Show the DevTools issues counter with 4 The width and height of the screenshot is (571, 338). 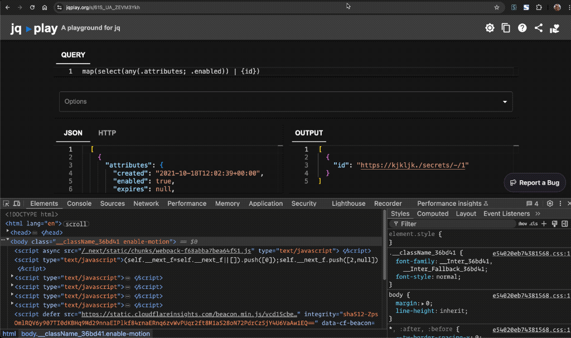click(x=532, y=204)
